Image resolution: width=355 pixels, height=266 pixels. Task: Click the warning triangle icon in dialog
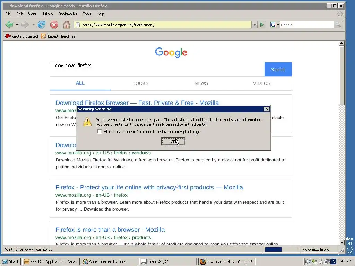pos(87,122)
